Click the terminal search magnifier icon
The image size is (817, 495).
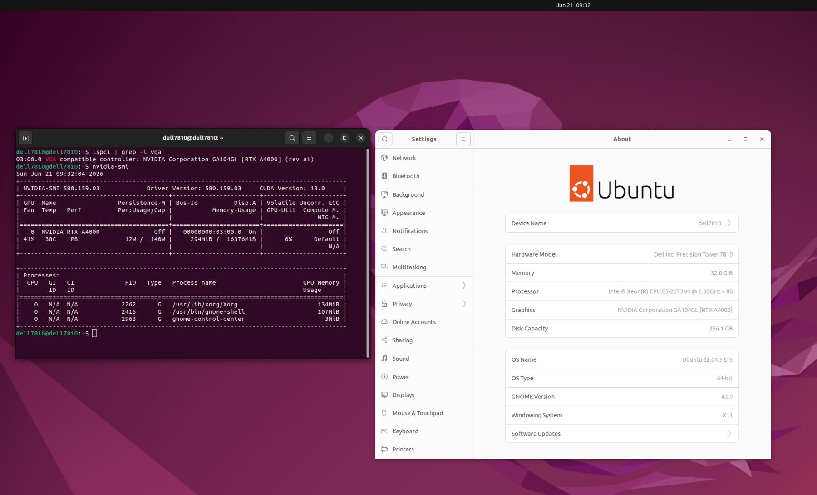coord(292,138)
